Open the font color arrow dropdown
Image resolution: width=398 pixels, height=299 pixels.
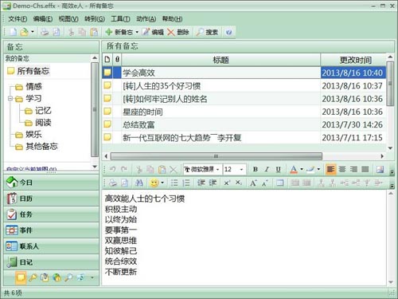click(302, 169)
